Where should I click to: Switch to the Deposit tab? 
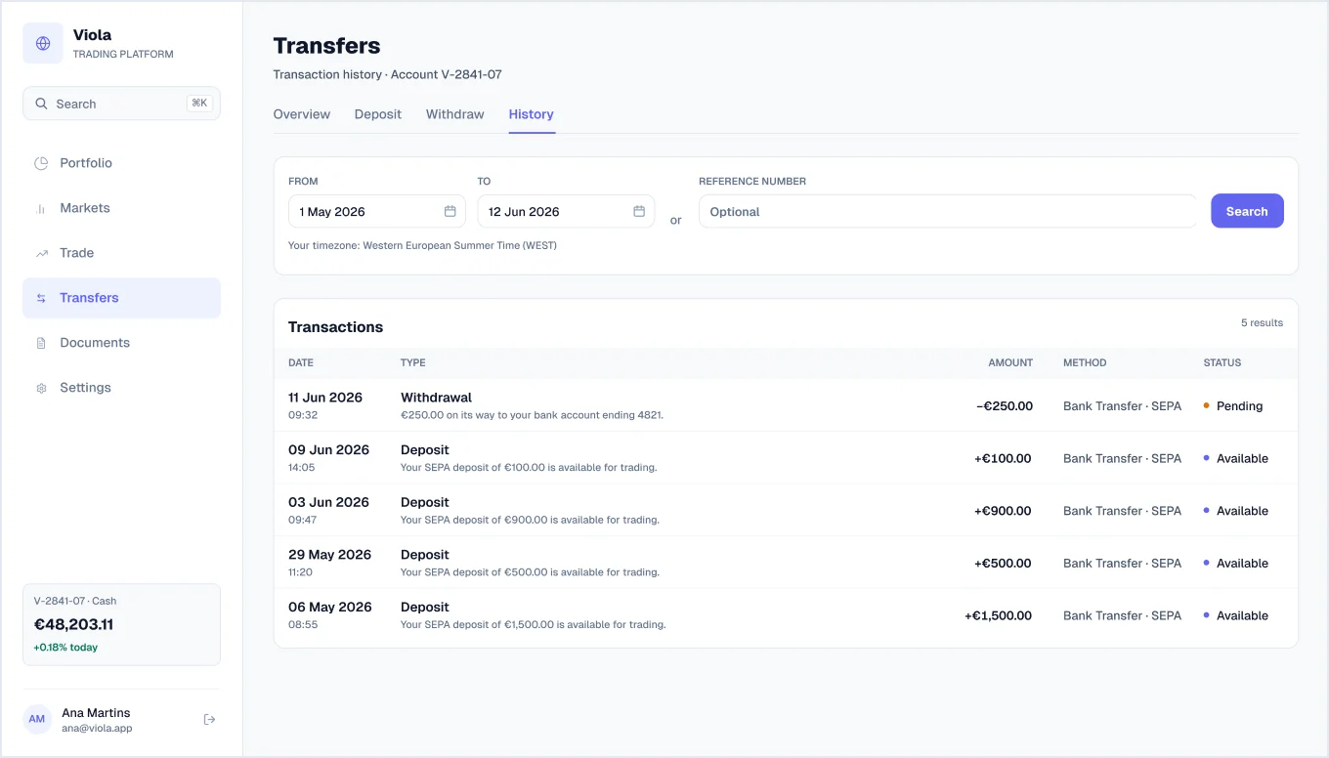378,114
